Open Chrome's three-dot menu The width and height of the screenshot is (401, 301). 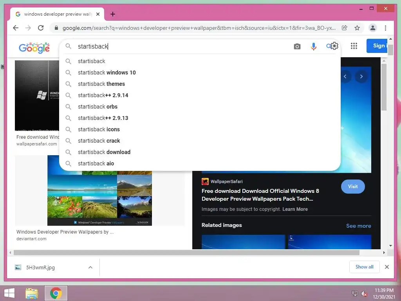tap(385, 28)
